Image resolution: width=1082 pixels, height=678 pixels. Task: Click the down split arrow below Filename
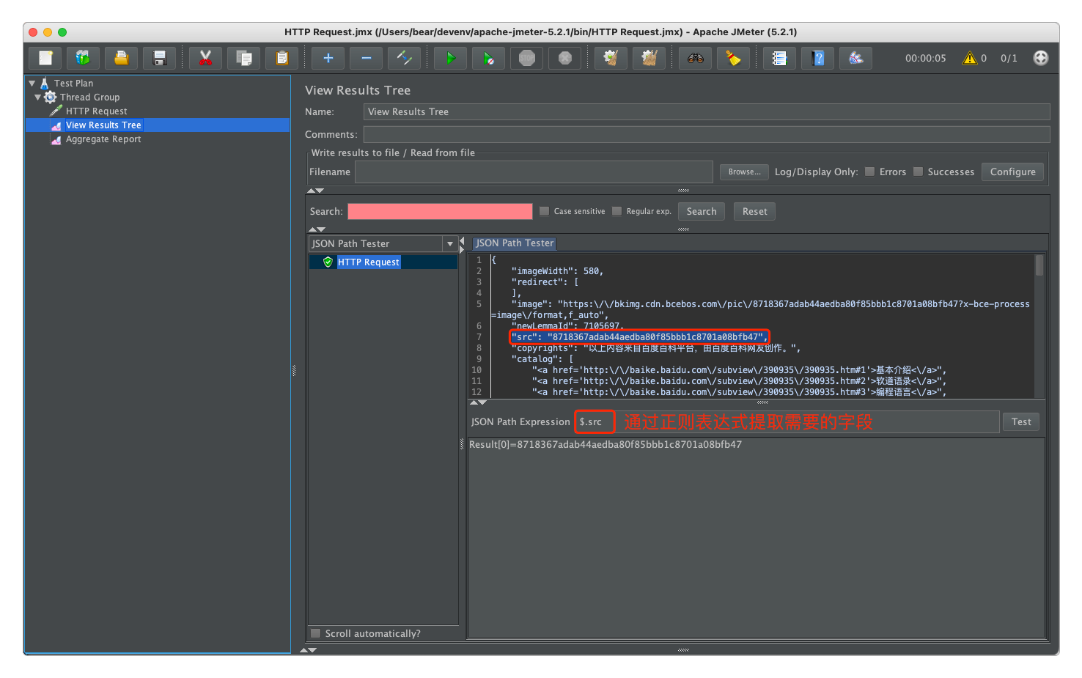(x=320, y=191)
